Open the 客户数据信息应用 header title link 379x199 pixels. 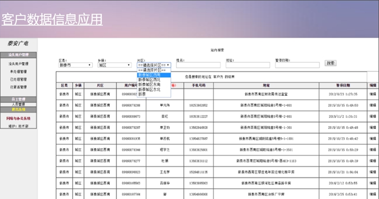pyautogui.click(x=52, y=19)
